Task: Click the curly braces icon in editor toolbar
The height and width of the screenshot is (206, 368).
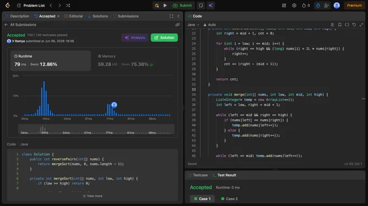Action: coord(347,25)
